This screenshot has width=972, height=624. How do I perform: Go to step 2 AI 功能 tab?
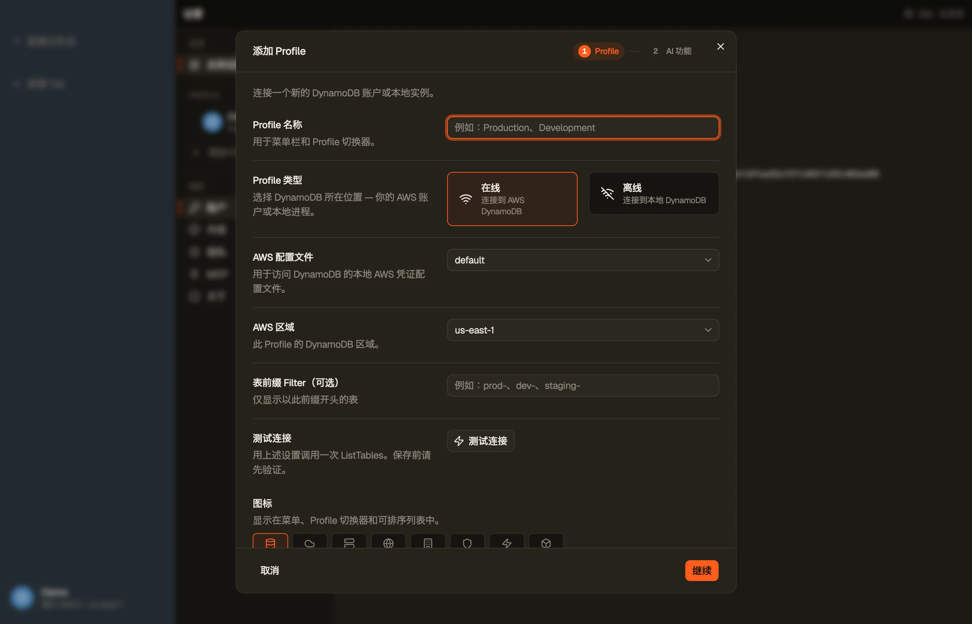672,51
